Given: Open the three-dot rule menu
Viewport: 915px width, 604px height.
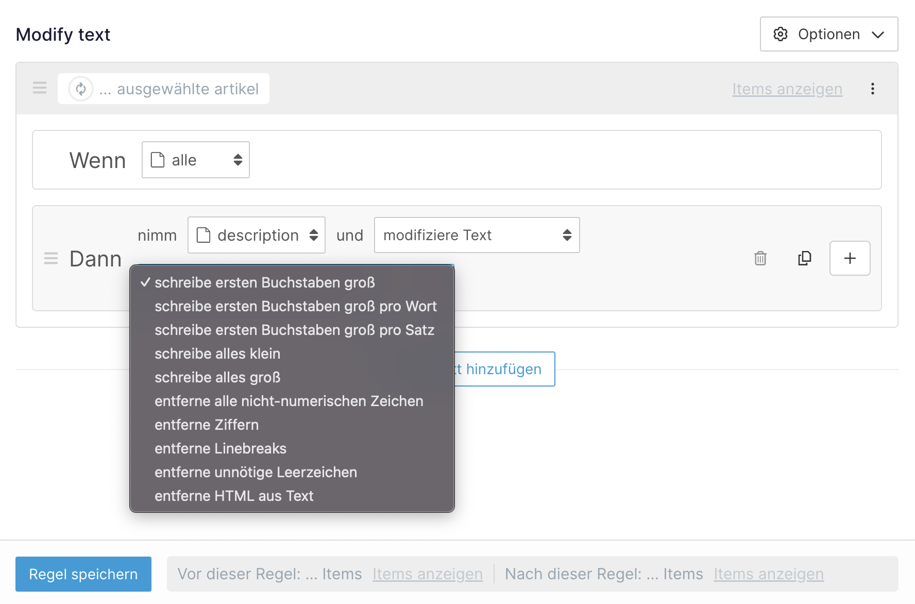Looking at the screenshot, I should 872,89.
